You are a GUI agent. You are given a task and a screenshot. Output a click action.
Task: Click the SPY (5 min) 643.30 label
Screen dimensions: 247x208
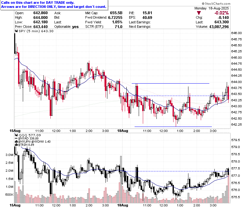(x=36, y=31)
